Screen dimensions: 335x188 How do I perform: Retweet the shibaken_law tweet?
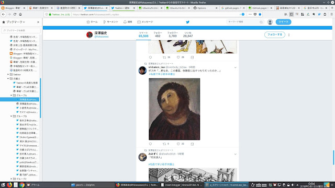pyautogui.click(x=164, y=144)
